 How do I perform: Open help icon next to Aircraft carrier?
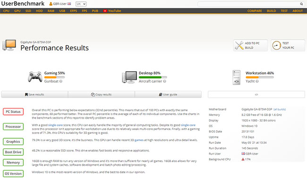(164, 81)
